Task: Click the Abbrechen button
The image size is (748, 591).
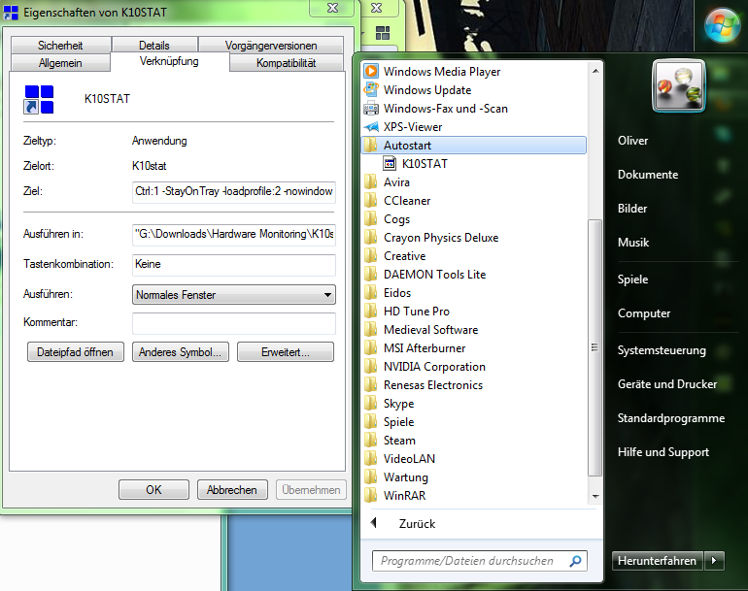Action: [x=232, y=489]
